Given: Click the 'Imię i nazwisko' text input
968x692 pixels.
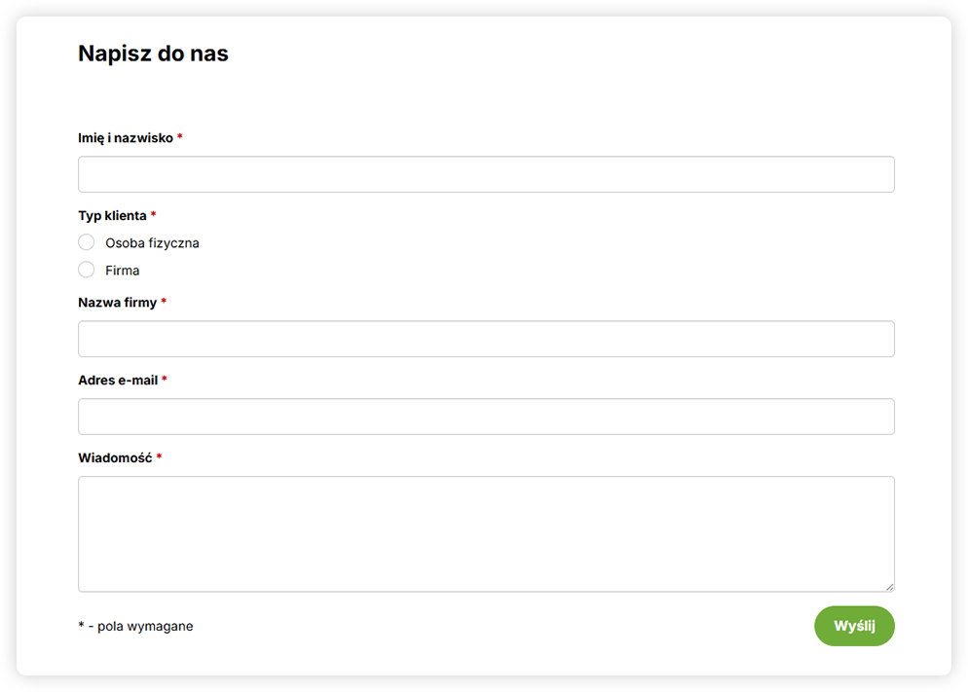Looking at the screenshot, I should 486,174.
